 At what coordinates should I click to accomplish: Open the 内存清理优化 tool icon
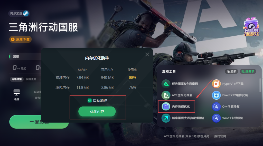[166, 107]
